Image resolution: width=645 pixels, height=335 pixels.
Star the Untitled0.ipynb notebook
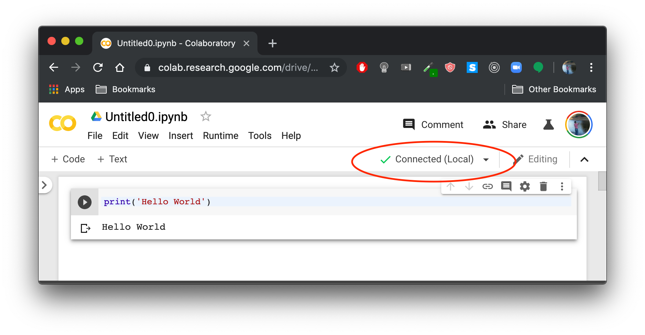pyautogui.click(x=206, y=117)
